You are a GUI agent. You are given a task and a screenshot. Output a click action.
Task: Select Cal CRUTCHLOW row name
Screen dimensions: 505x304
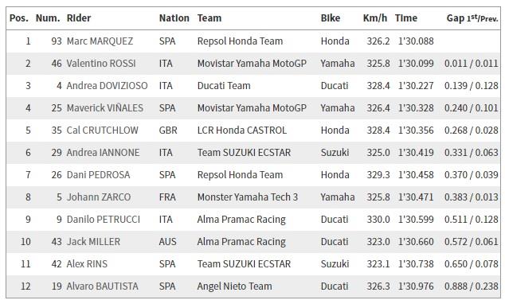[x=103, y=131]
